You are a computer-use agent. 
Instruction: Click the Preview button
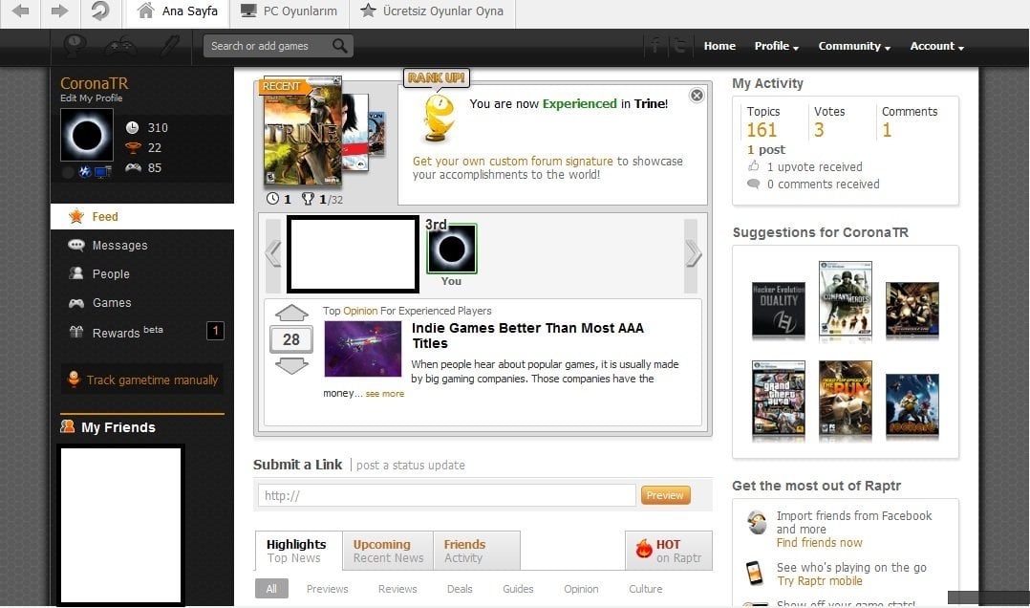665,495
